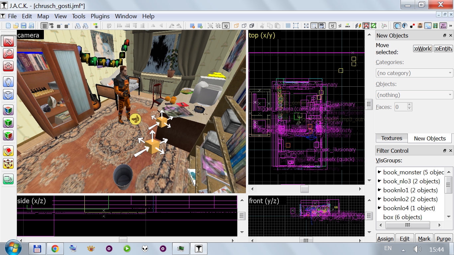Toggle the sl scale lock button
454x255 pixels.
tap(340, 26)
